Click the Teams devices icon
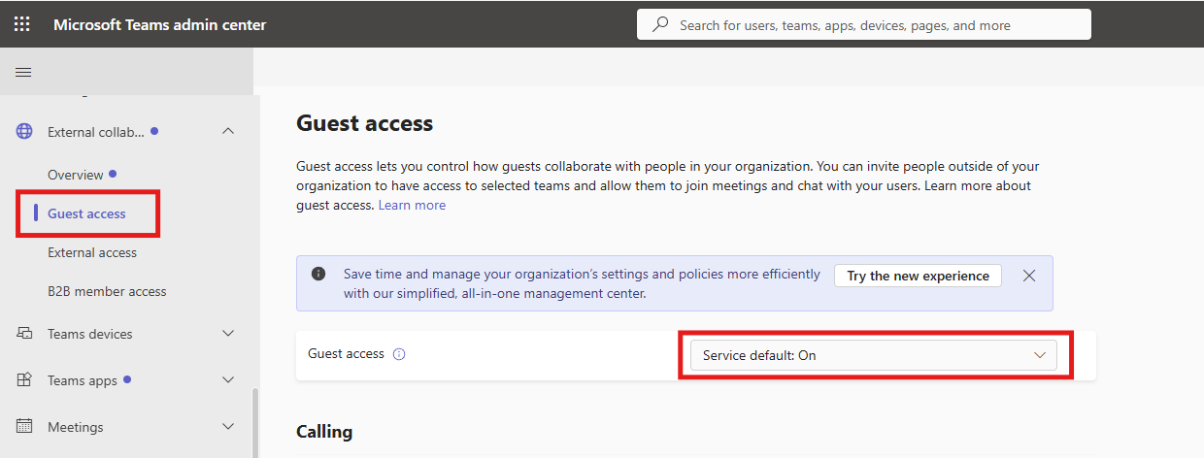1204x458 pixels. (24, 333)
